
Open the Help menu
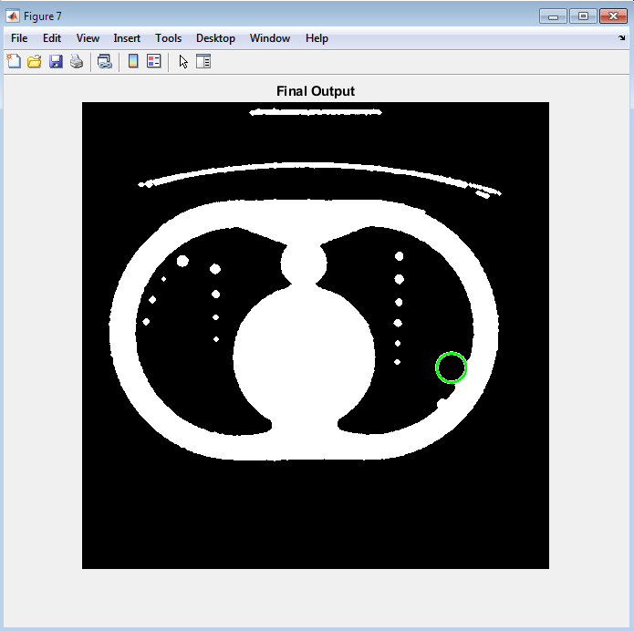(317, 38)
